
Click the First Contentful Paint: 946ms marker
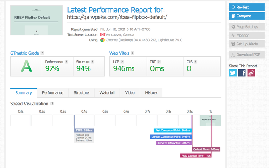click(173, 131)
